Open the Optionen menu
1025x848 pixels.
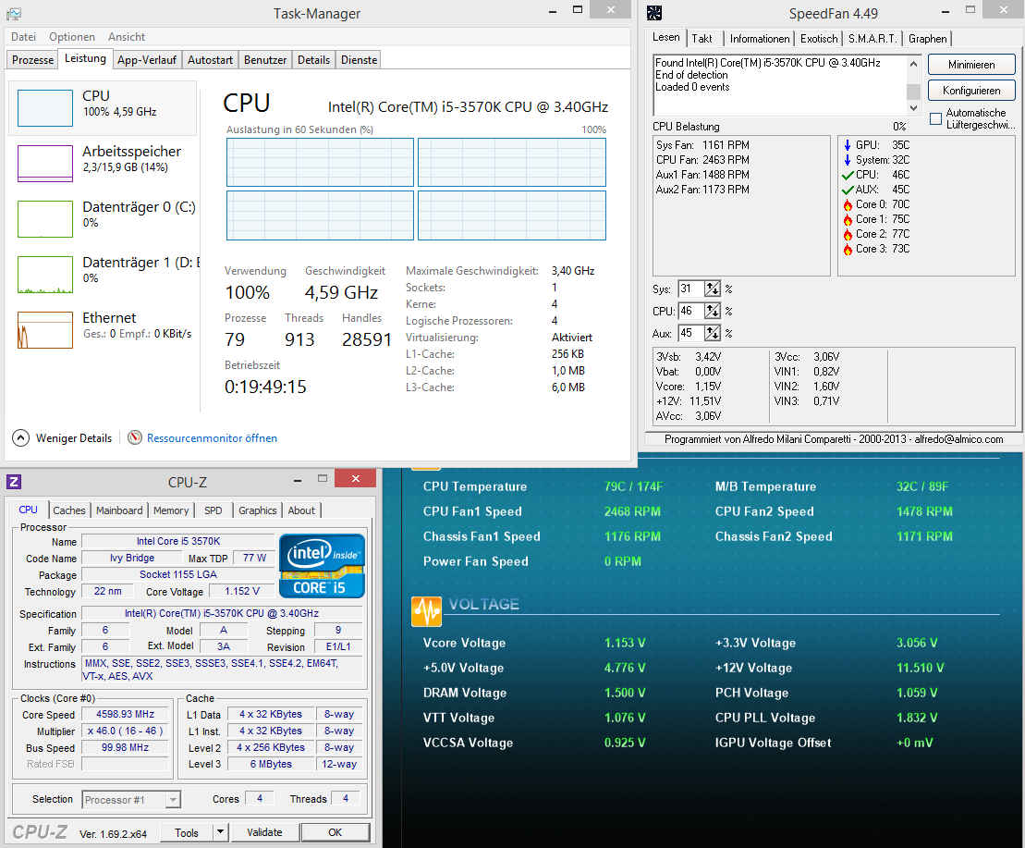(x=72, y=37)
